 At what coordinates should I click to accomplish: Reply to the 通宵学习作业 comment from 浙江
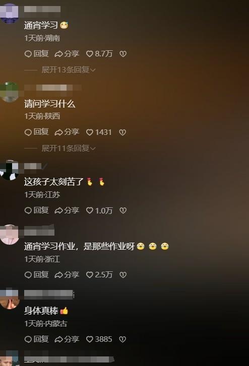pos(36,275)
